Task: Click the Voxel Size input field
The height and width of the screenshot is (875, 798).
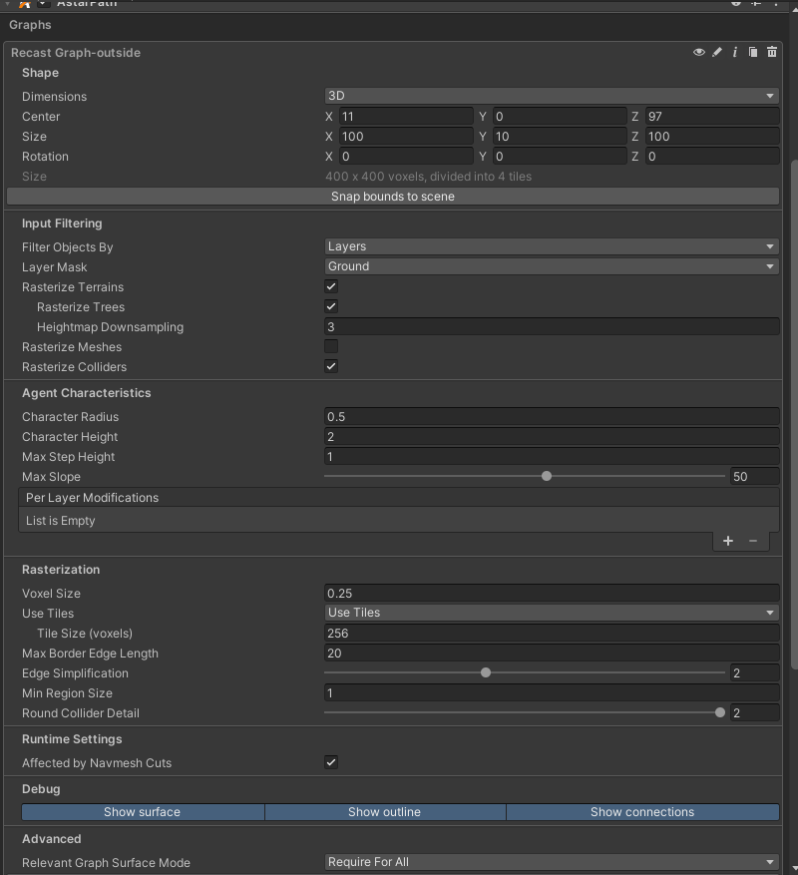Action: [552, 594]
